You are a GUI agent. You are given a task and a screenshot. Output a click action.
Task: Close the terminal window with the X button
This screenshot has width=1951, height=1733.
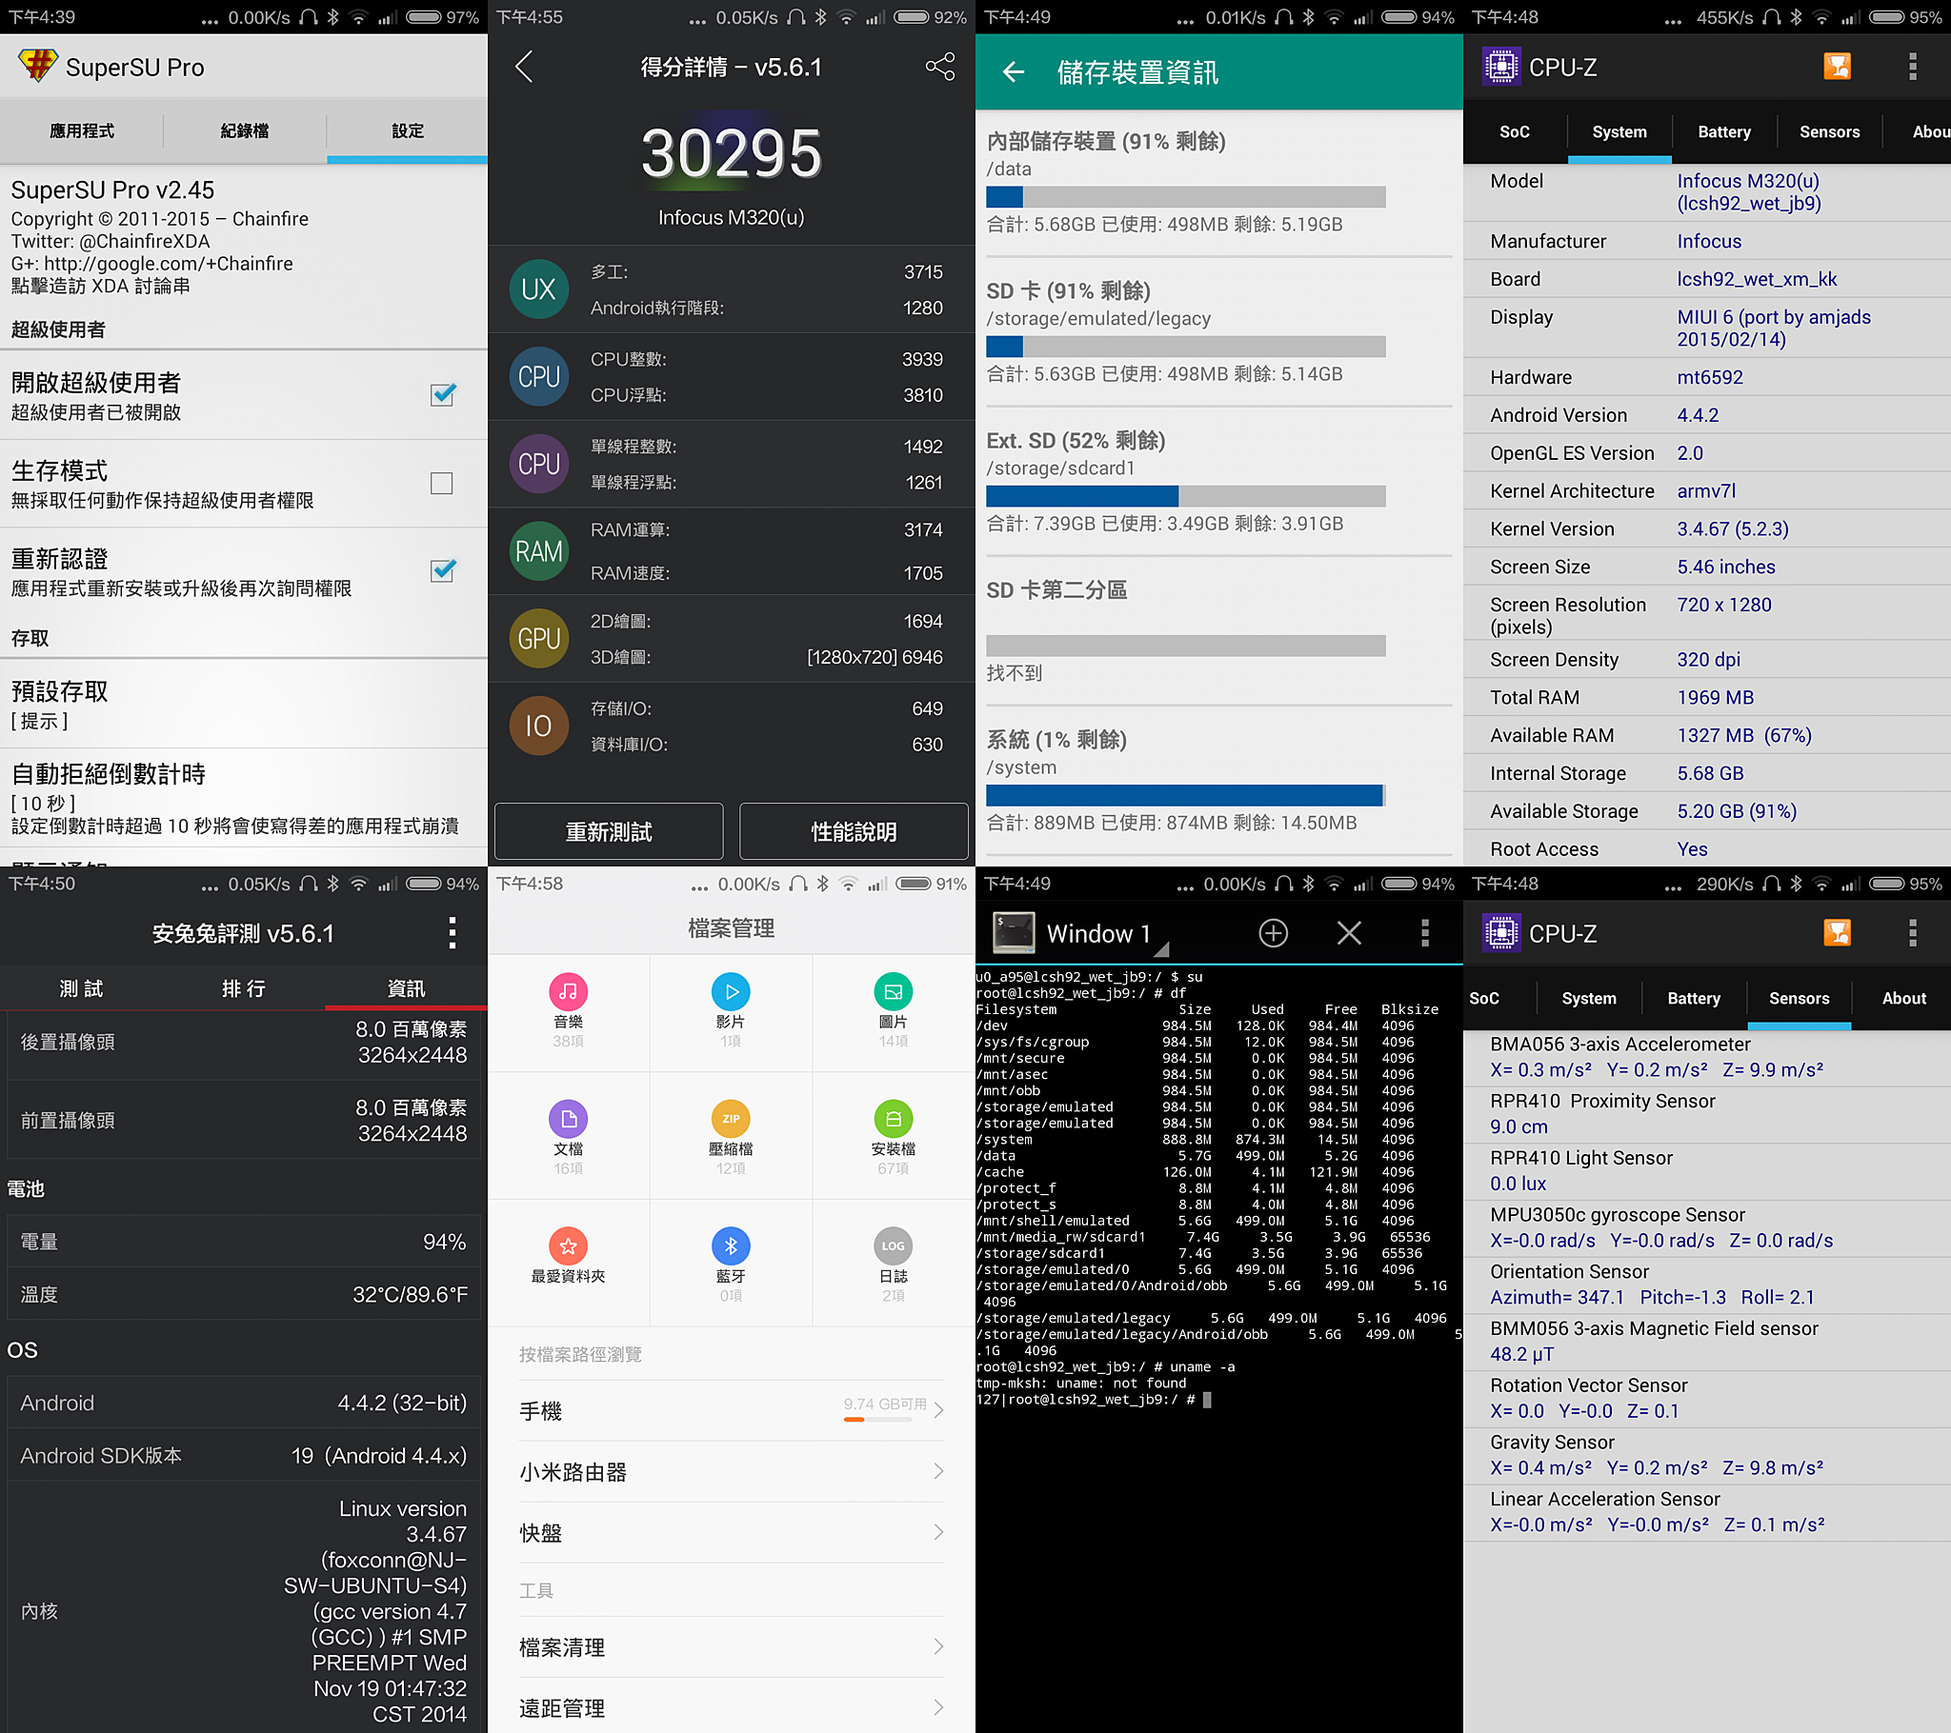1349,932
